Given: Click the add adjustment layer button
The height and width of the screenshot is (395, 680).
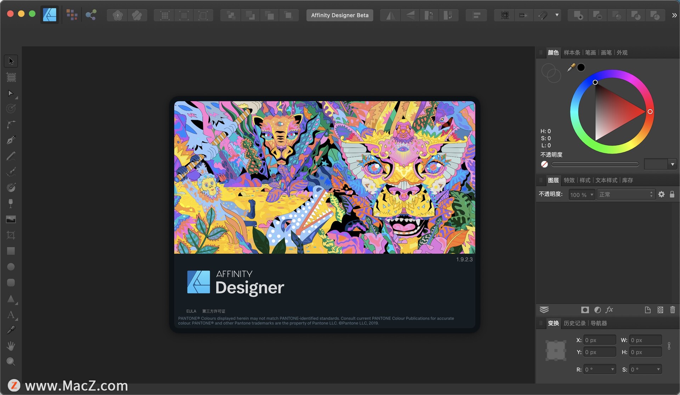Looking at the screenshot, I should click(x=597, y=310).
